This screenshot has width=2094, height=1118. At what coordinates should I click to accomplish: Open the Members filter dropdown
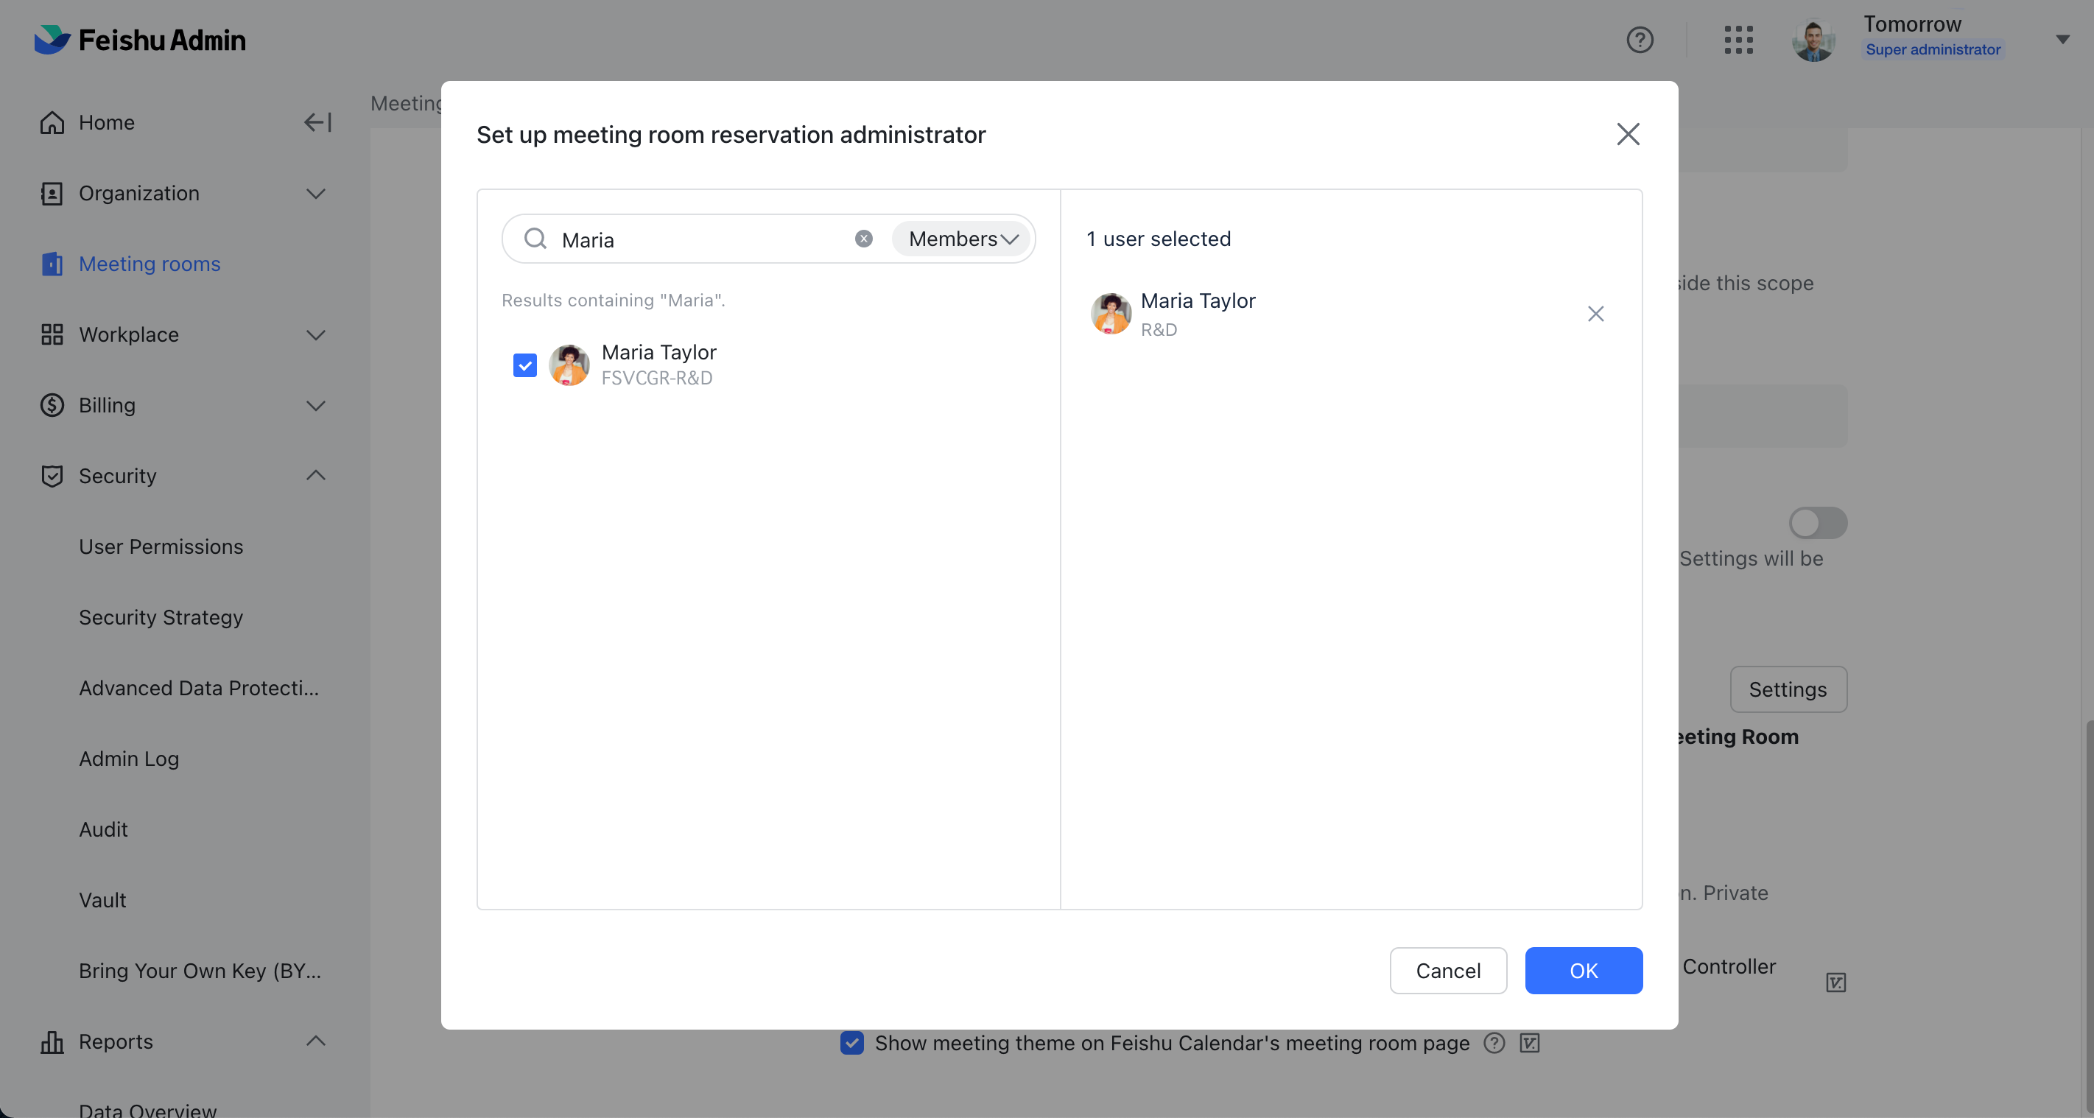962,239
